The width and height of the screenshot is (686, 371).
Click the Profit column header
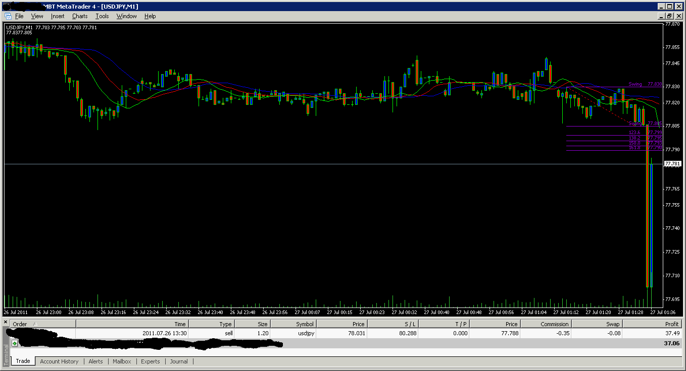(x=652, y=324)
